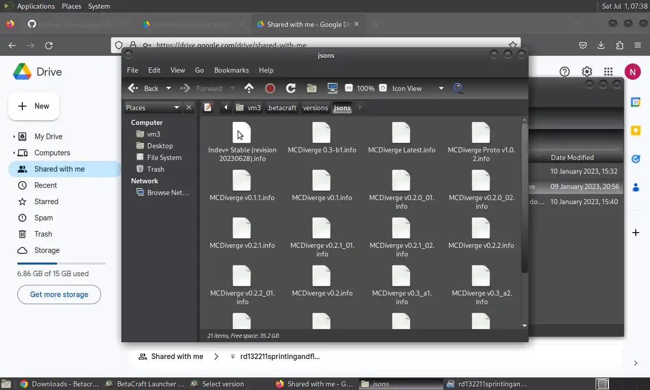Screen dimensions: 650x390
Task: Select the Indev+ Stable info file
Action: (x=242, y=142)
